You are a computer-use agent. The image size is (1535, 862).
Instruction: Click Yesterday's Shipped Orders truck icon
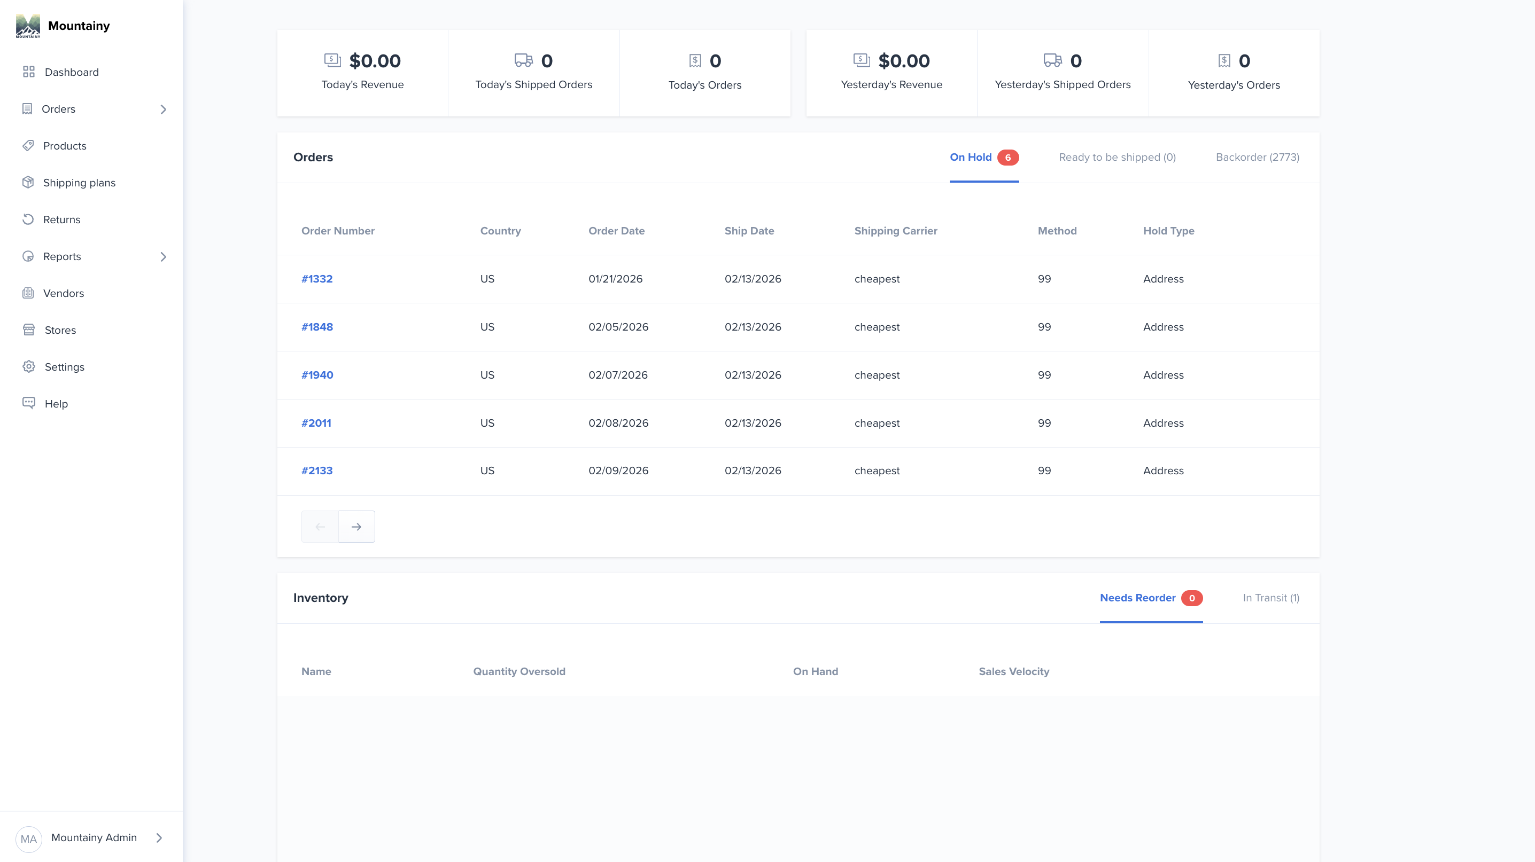click(1053, 60)
